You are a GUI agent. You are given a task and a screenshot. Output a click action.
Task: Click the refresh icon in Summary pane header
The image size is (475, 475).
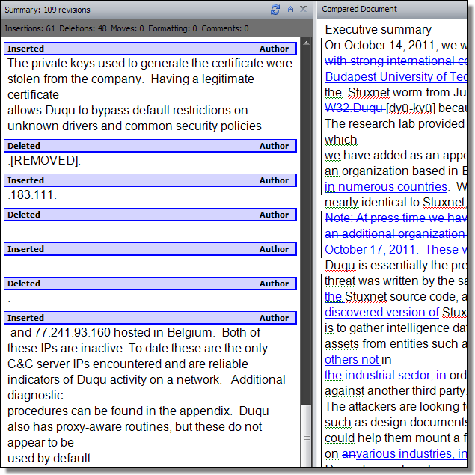point(275,10)
